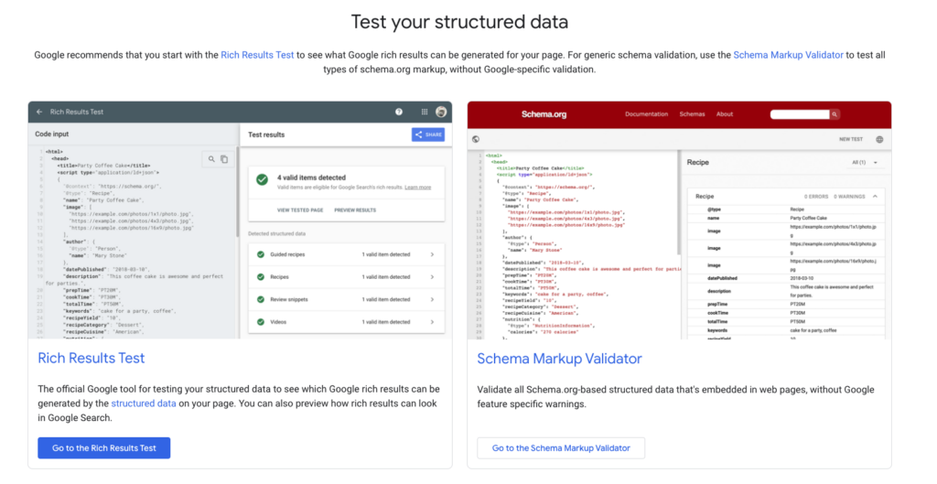
Task: Click the cookTime row in Recipe table
Action: tap(787, 313)
